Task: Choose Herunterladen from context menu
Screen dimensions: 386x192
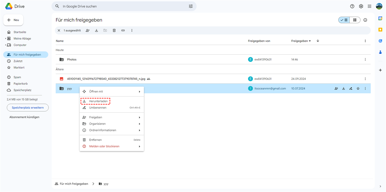Action: pos(98,101)
